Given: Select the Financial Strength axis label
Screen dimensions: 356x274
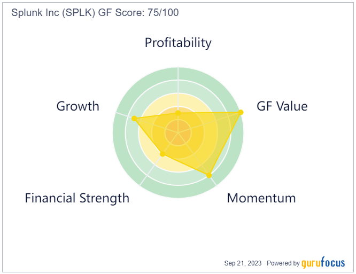Looking at the screenshot, I should (x=77, y=198).
